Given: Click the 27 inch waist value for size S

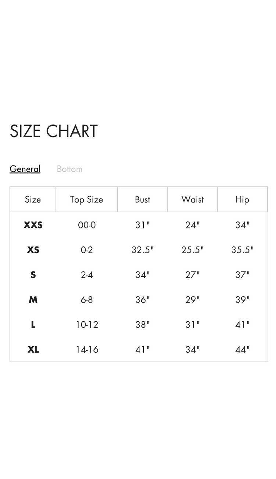Looking at the screenshot, I should coord(192,275).
